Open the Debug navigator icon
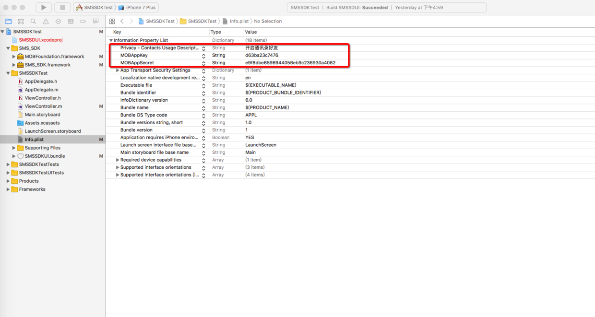Screen dimensions: 595x317 click(x=71, y=21)
